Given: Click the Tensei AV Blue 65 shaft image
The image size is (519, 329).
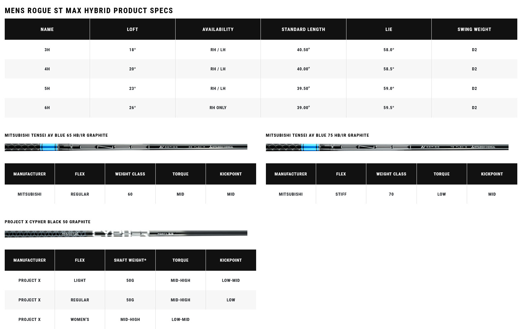Looking at the screenshot, I should click(x=126, y=147).
